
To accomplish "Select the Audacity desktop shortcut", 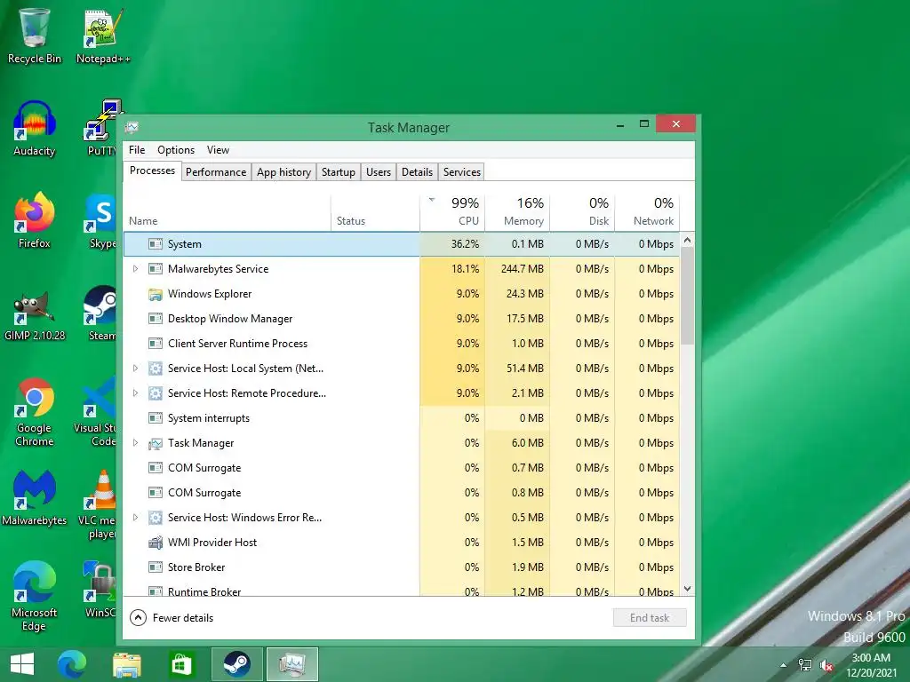I will pos(34,128).
